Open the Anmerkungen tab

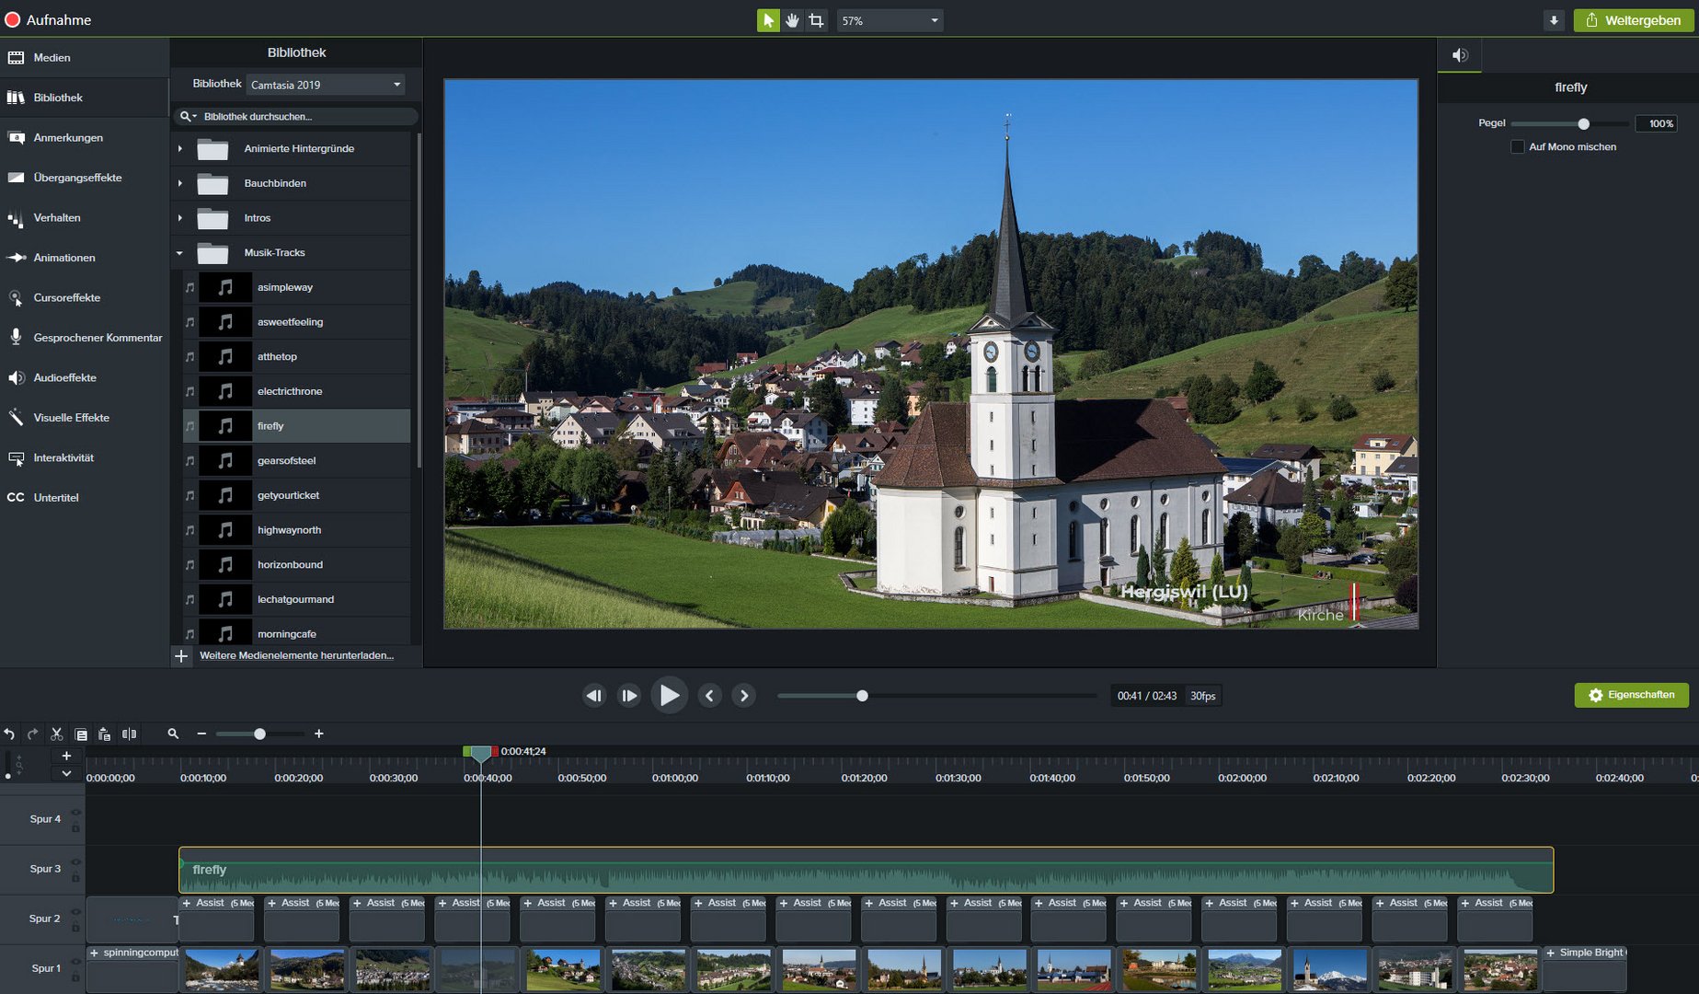(84, 137)
